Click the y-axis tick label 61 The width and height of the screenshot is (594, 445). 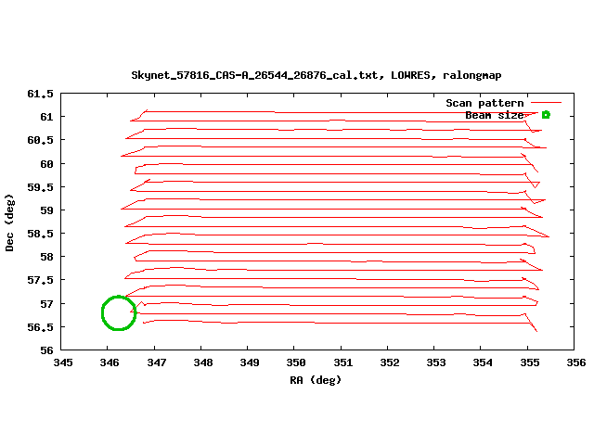click(47, 117)
